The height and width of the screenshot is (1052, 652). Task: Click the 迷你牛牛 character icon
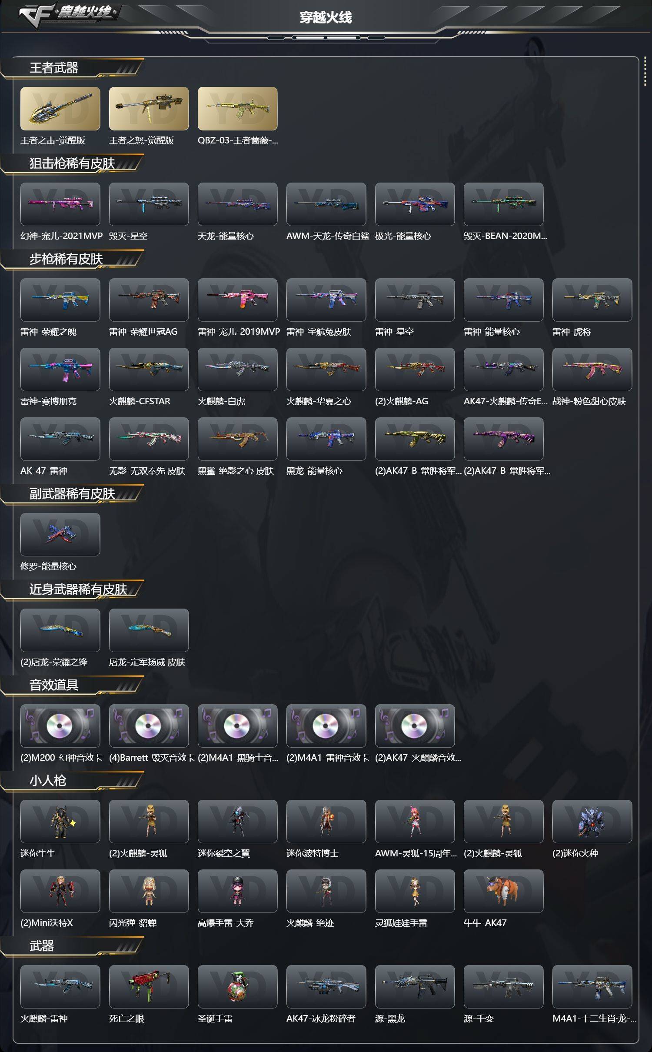click(60, 821)
